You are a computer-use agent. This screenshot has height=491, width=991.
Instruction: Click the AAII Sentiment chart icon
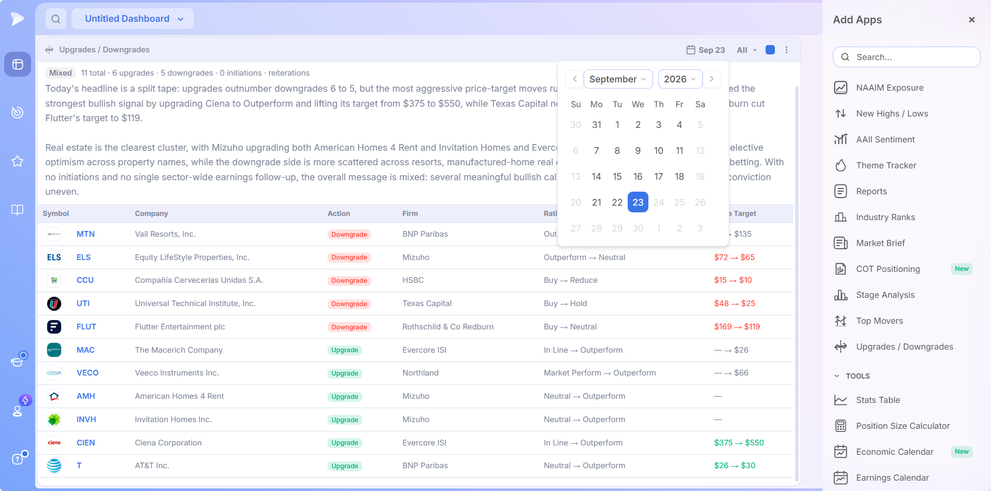(x=841, y=139)
